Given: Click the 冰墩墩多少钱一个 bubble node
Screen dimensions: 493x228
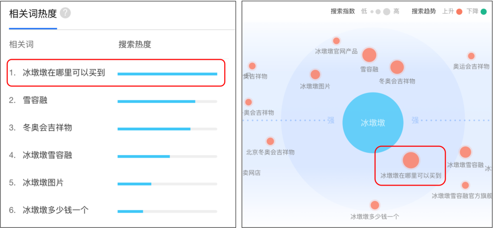Looking at the screenshot, I should (375, 205).
